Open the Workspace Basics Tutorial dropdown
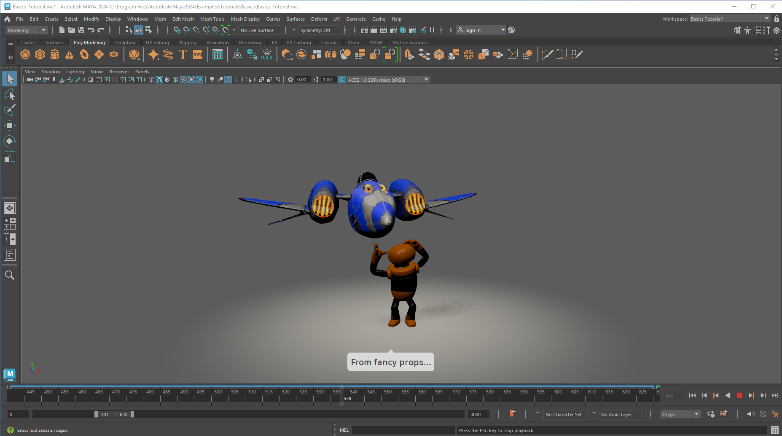 click(x=730, y=19)
